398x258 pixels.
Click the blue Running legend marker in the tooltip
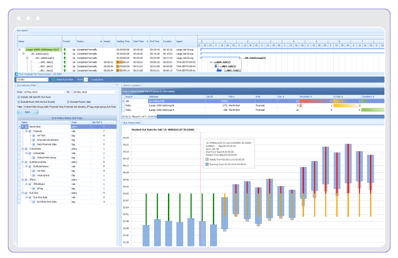coord(207,164)
